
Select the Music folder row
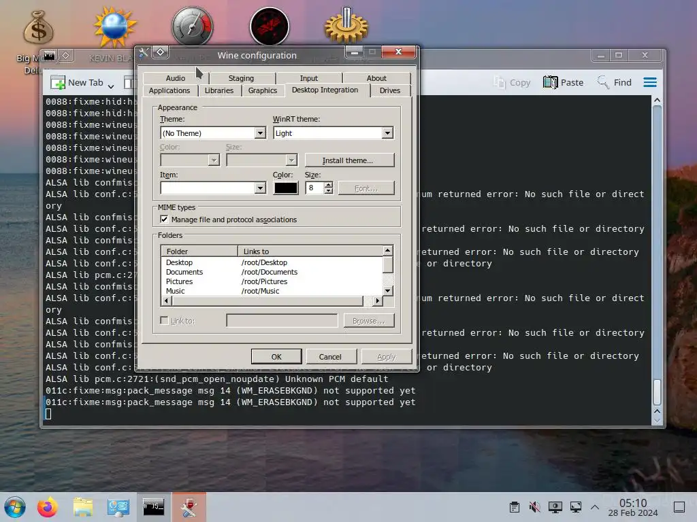coord(272,291)
